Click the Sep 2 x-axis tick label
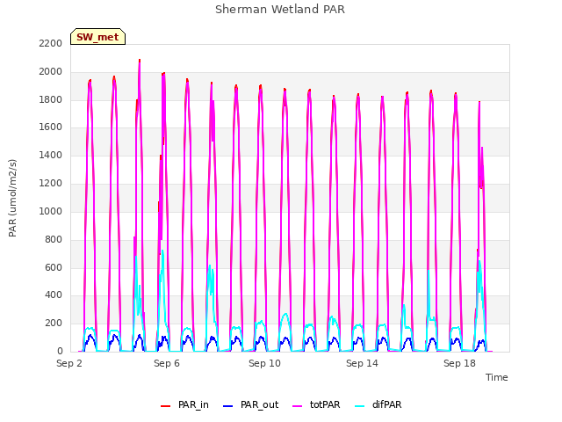The height and width of the screenshot is (422, 562). click(x=69, y=363)
